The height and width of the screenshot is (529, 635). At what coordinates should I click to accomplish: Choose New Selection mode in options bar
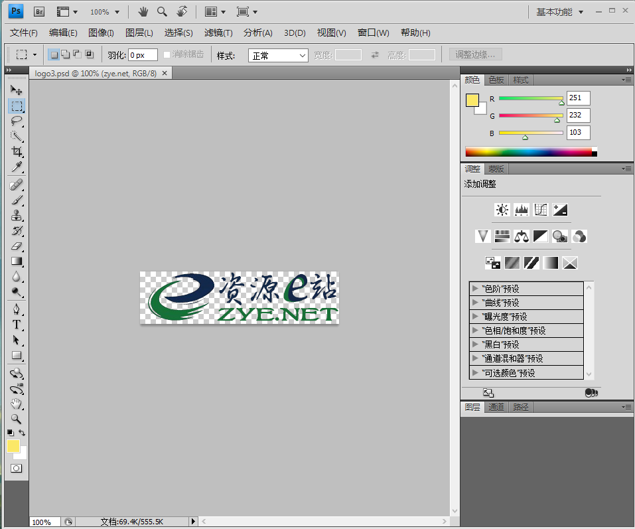(54, 54)
